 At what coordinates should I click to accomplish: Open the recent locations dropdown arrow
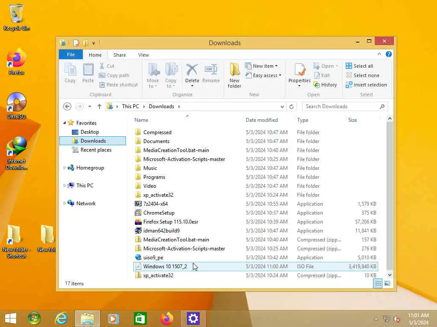(x=90, y=106)
